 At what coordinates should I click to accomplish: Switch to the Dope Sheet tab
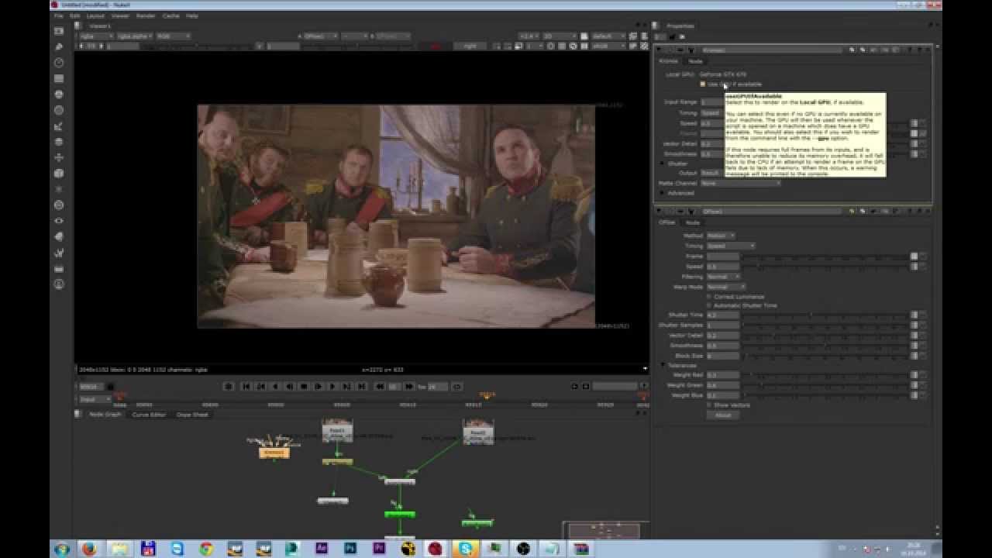click(x=192, y=415)
